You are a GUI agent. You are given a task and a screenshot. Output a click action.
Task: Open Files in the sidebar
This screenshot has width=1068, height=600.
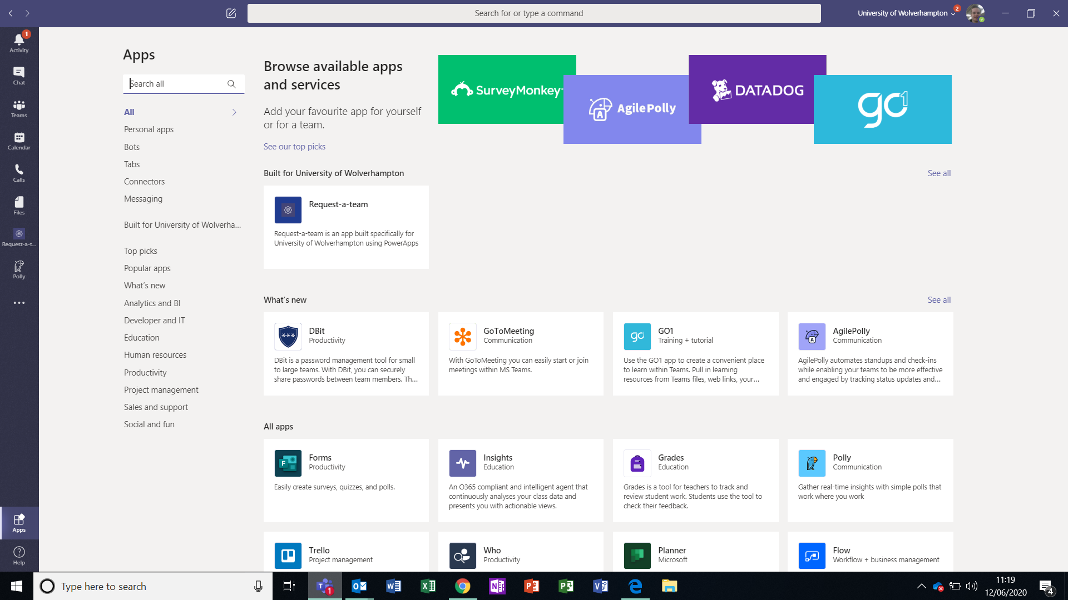click(19, 204)
